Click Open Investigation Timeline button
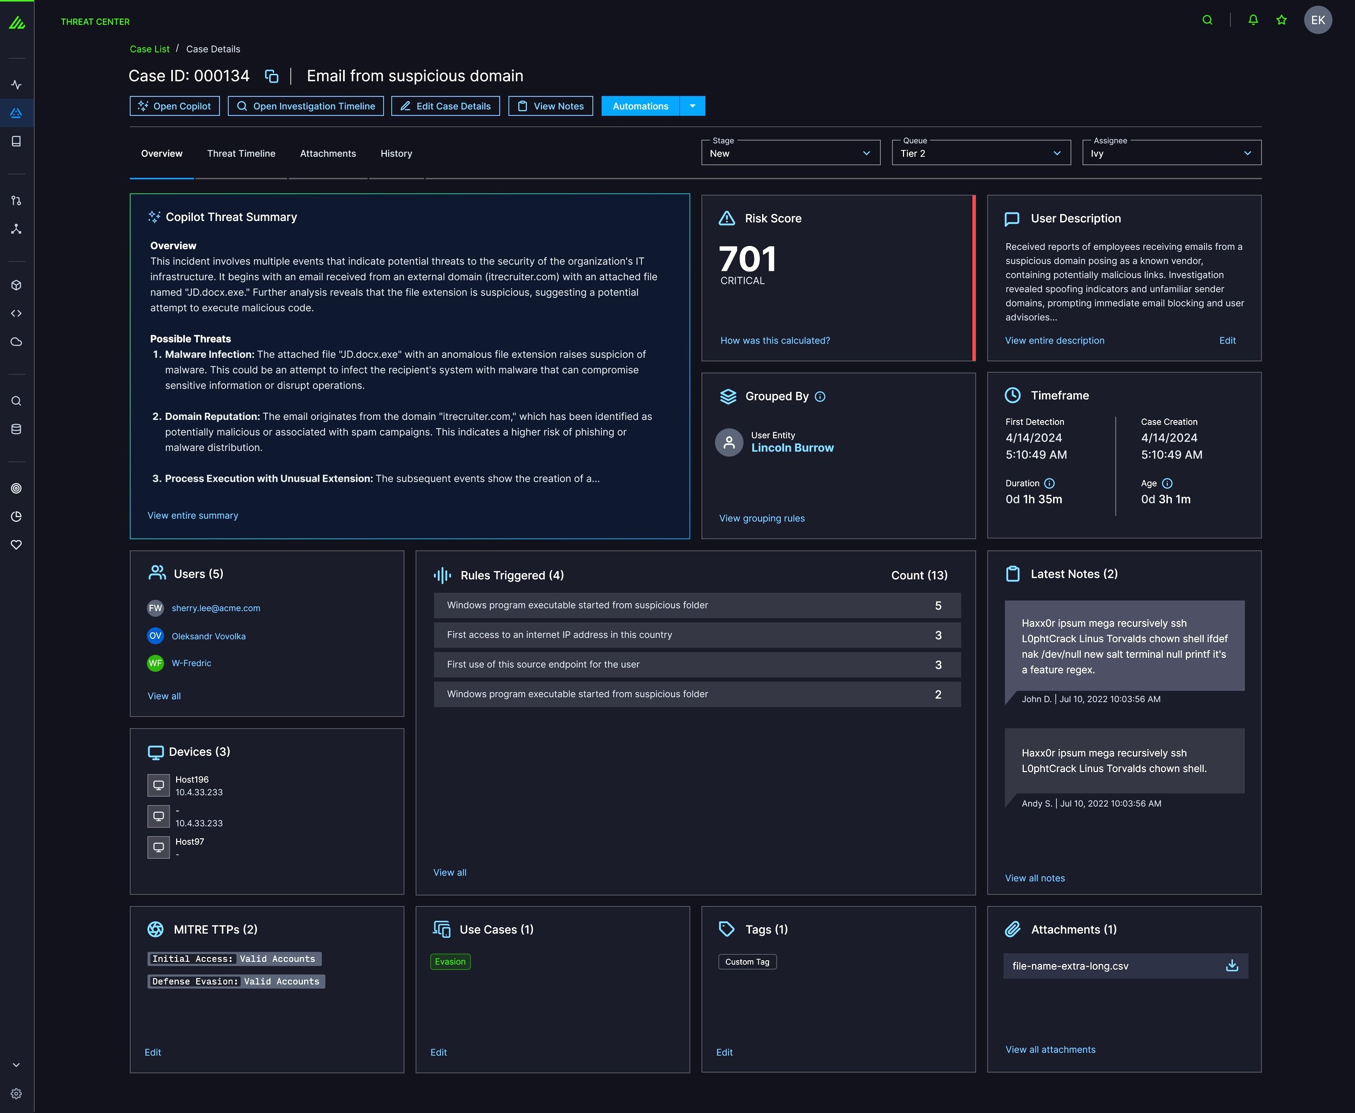The width and height of the screenshot is (1355, 1113). pyautogui.click(x=306, y=106)
